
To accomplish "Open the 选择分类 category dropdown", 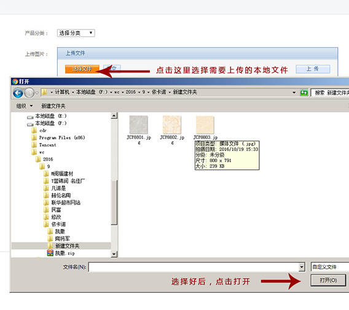I will [x=76, y=33].
